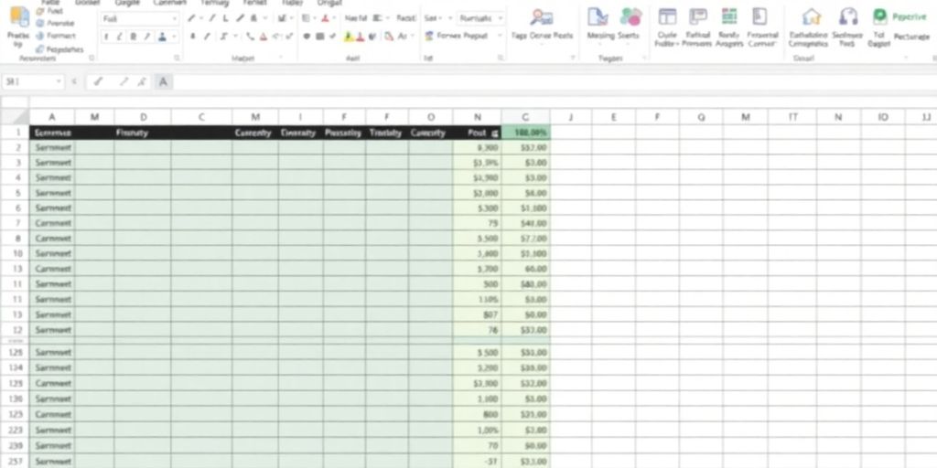
Task: Toggle the second format button under the font box
Action: (120, 37)
